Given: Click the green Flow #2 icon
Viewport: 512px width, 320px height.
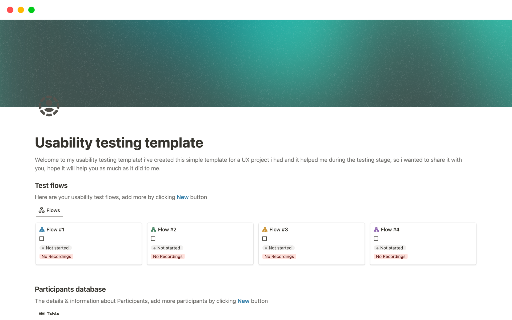Looking at the screenshot, I should pos(153,230).
